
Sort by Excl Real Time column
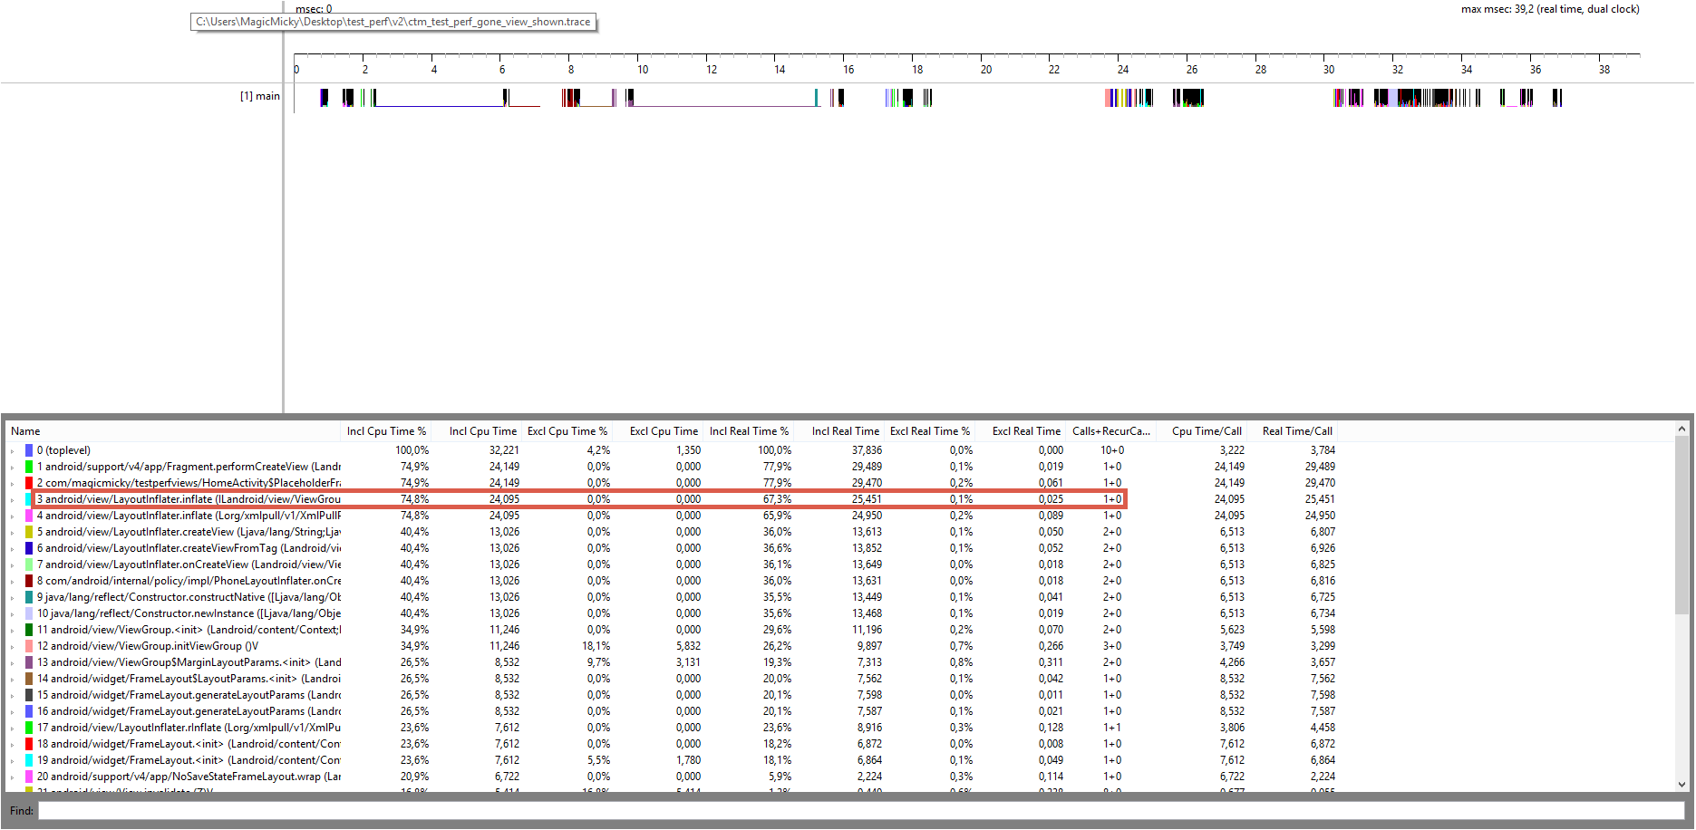(x=1021, y=431)
